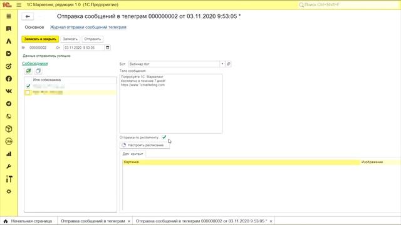Go back with the left arrow button
The image size is (401, 225).
pyautogui.click(x=28, y=16)
